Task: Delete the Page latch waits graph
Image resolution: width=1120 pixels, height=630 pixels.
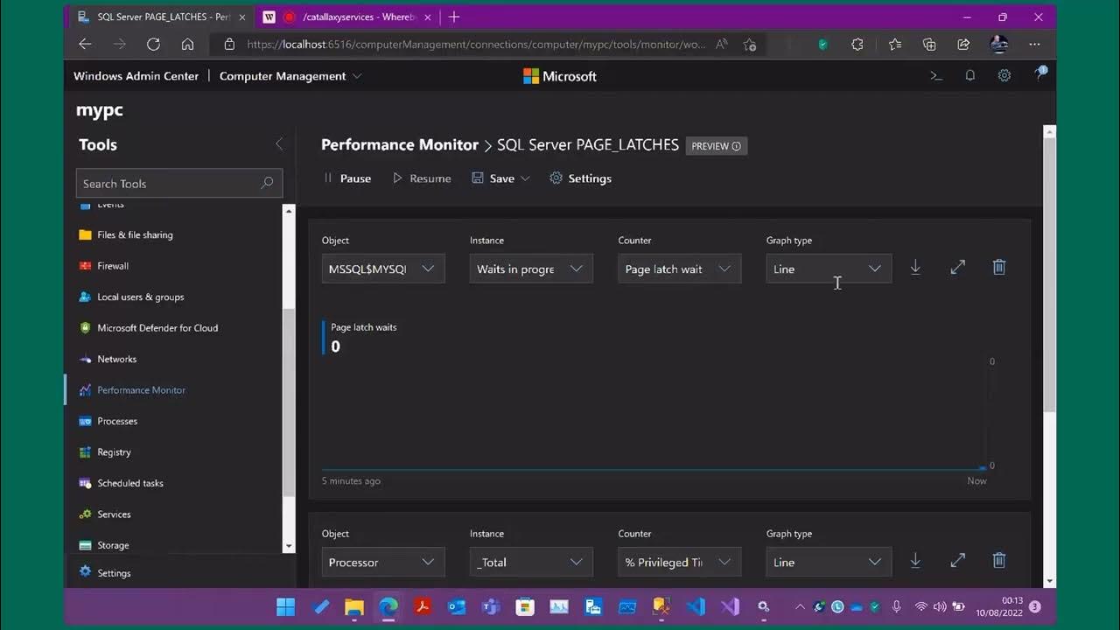Action: [x=999, y=268]
